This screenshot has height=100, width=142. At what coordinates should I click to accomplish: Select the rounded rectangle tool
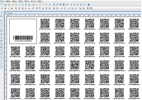pyautogui.click(x=1, y=24)
